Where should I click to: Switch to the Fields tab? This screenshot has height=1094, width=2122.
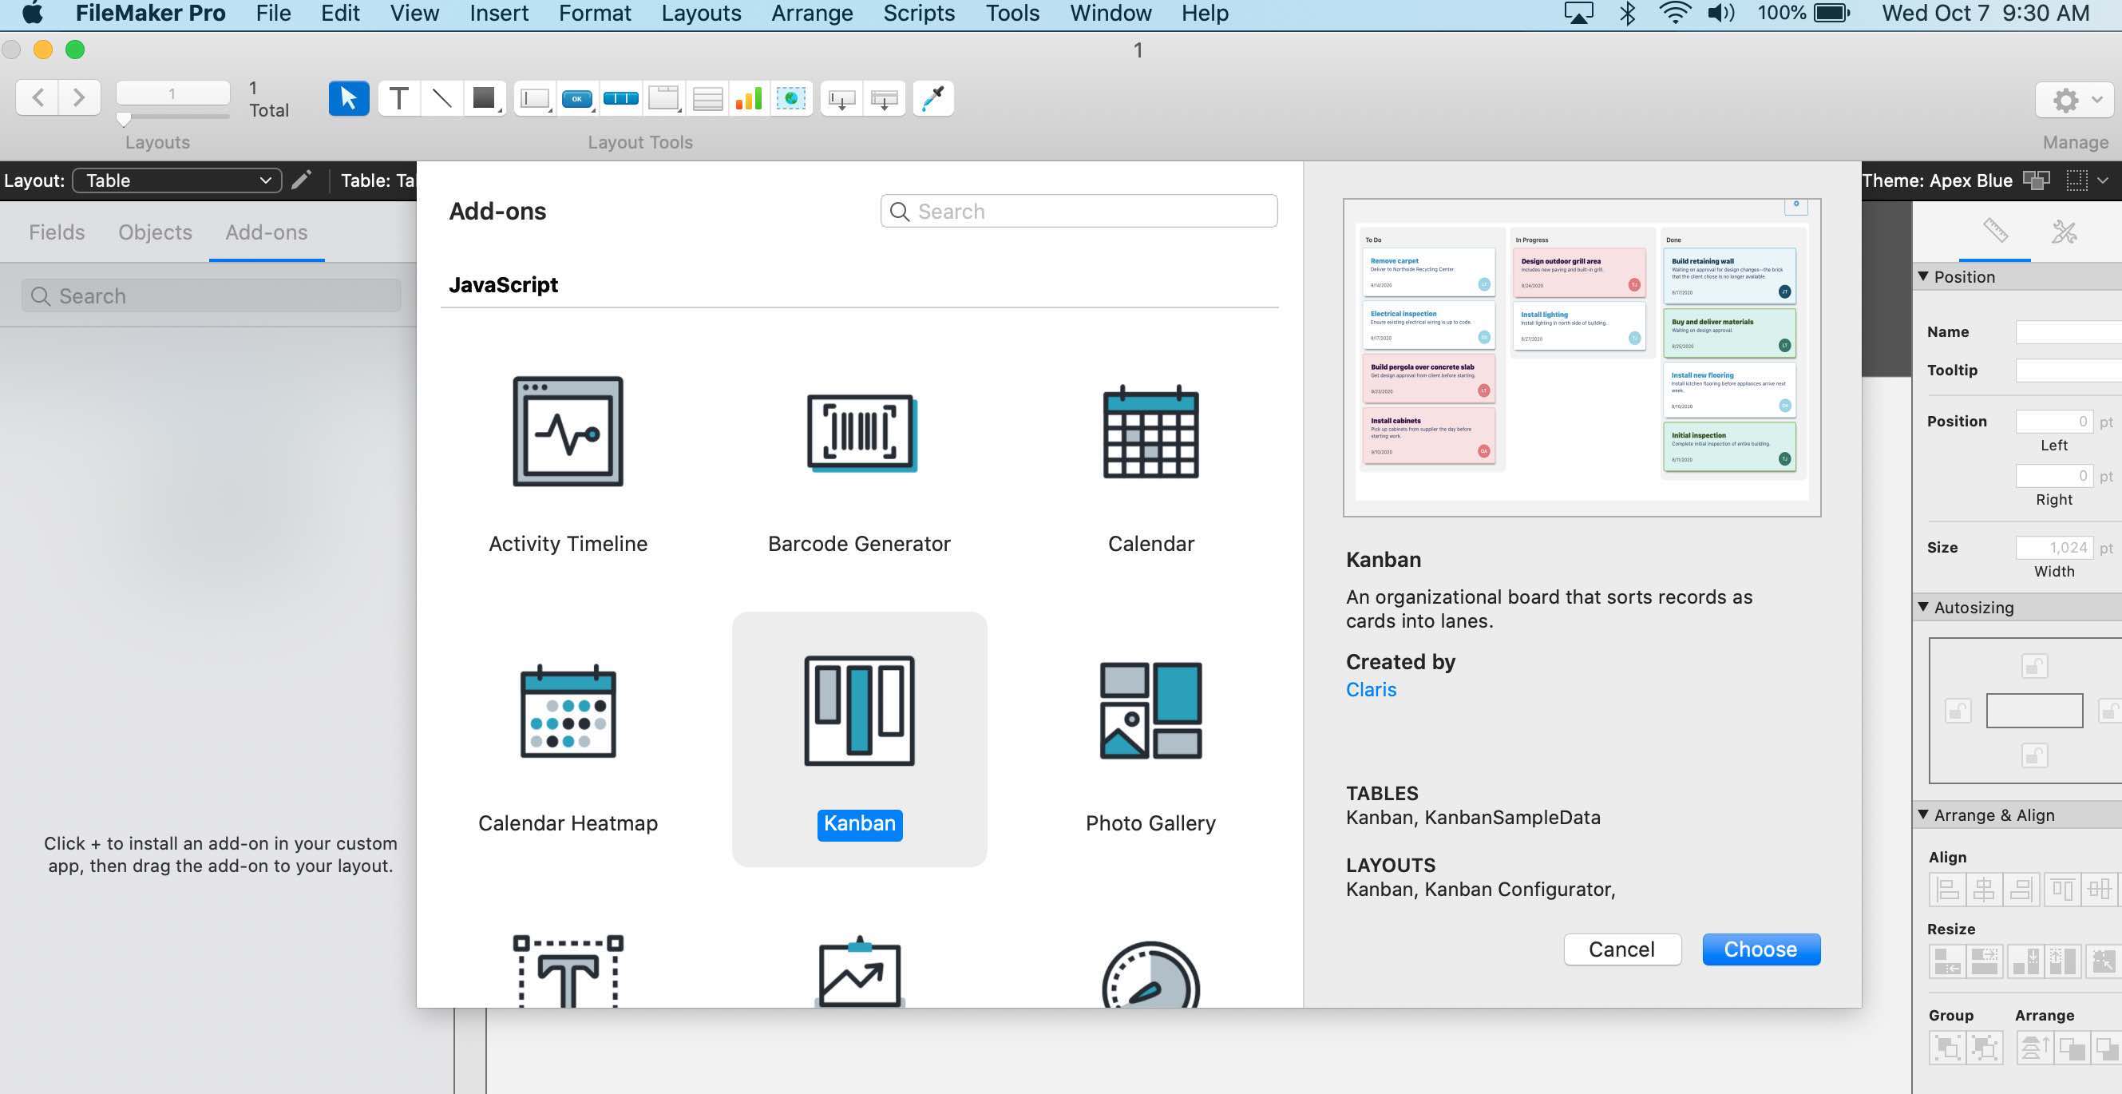(x=57, y=232)
